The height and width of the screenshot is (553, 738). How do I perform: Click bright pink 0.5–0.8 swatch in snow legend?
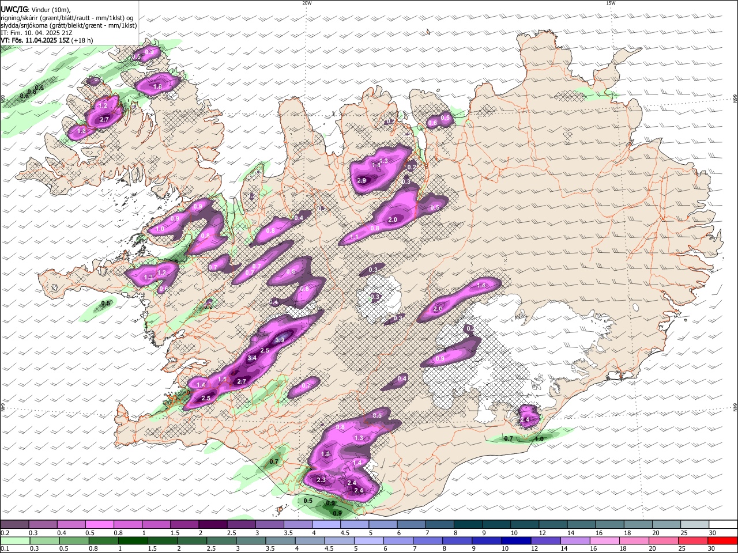tap(99, 525)
